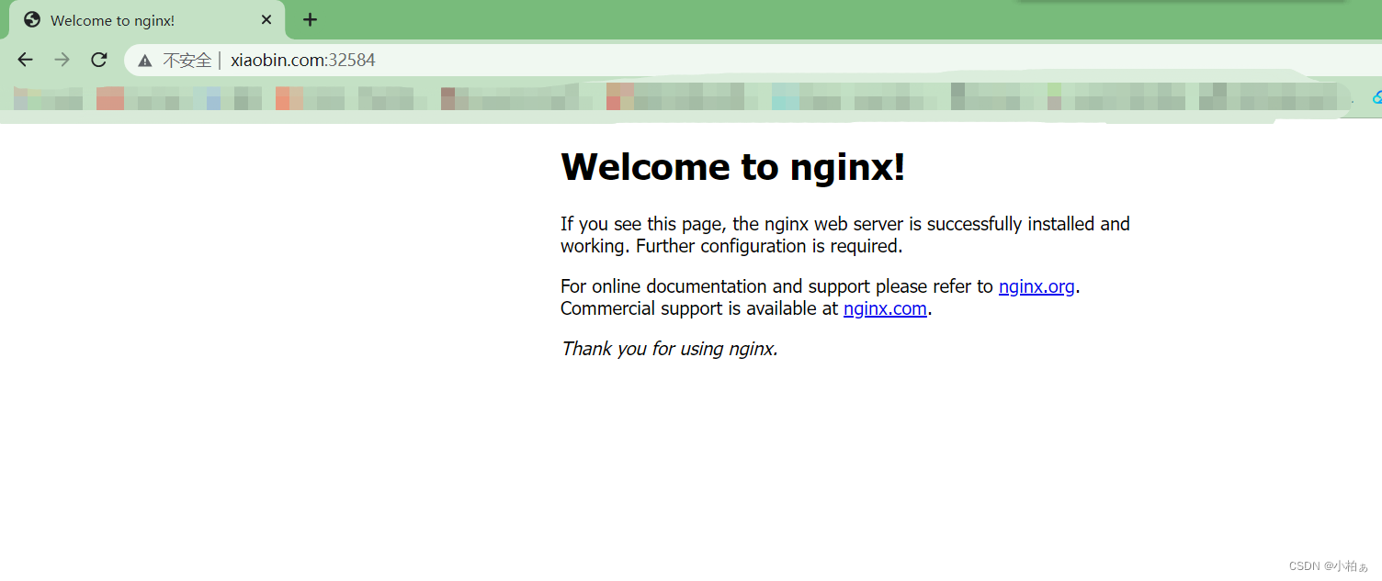This screenshot has width=1382, height=581.
Task: Click the text 'If you see this page'
Action: pos(641,224)
